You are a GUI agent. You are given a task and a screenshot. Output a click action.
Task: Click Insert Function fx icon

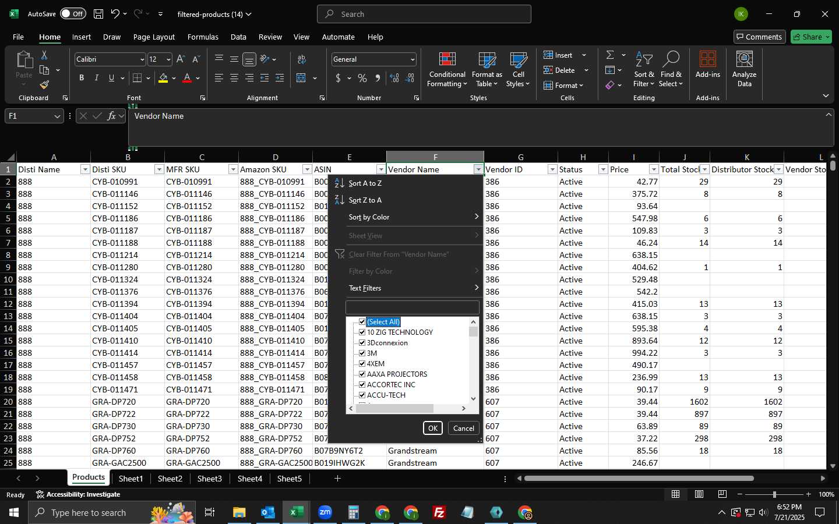(x=111, y=116)
